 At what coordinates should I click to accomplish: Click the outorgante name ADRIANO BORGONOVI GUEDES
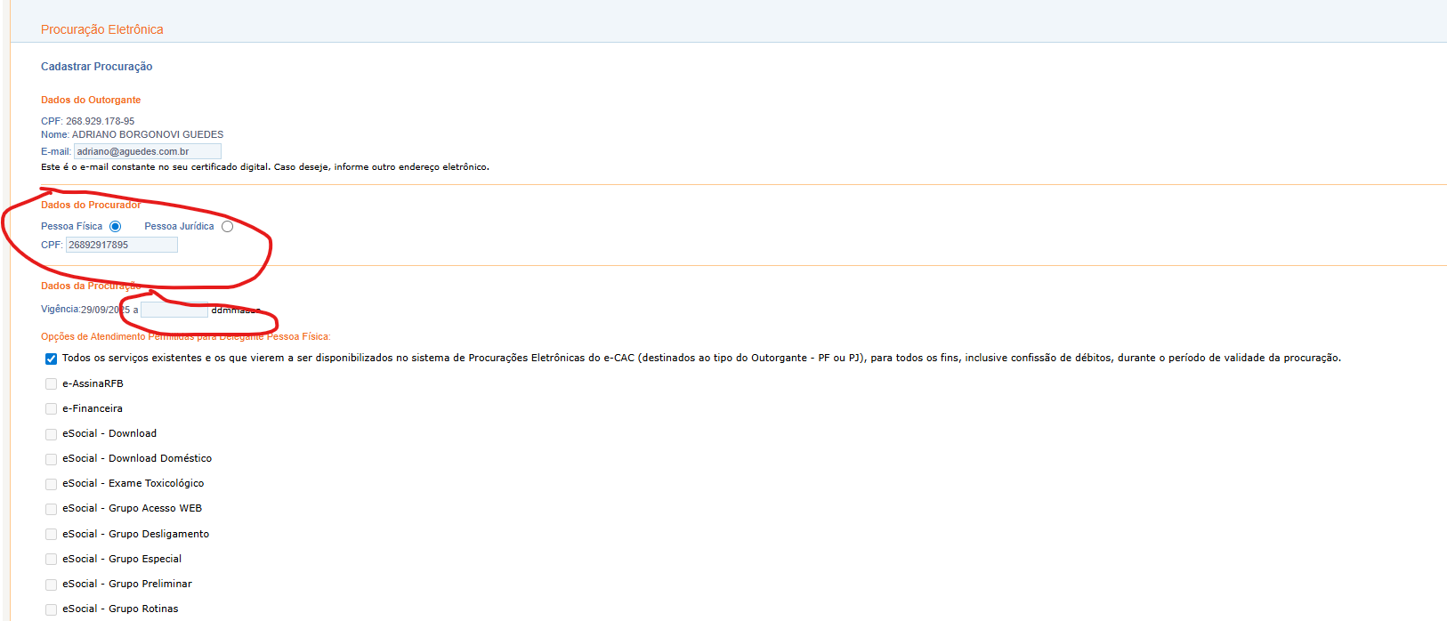tap(147, 135)
